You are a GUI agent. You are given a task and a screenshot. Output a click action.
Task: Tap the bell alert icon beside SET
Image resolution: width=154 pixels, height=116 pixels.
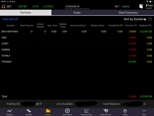(x=3, y=6)
